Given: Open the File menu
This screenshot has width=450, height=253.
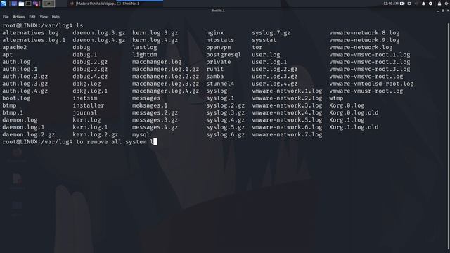Looking at the screenshot, I should tap(6, 17).
